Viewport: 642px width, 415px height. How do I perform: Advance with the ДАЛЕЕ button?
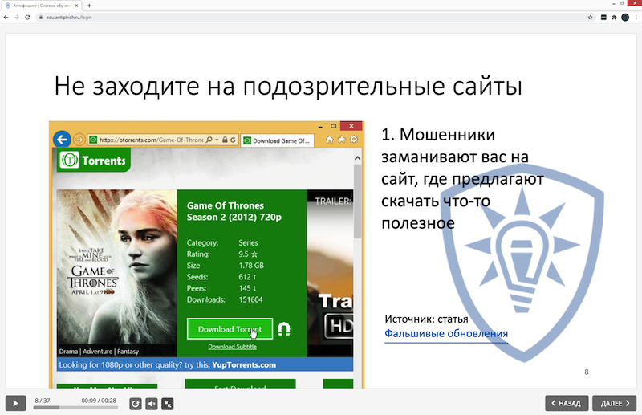click(614, 403)
